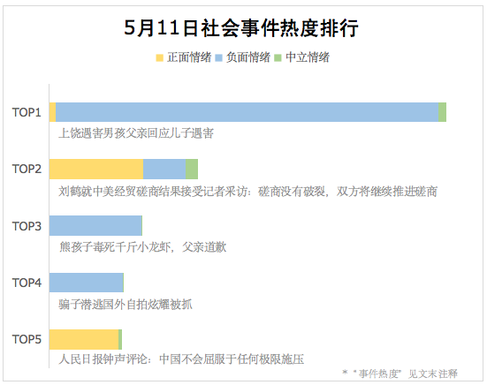Click the blue 负面情绪 legend swatch

click(x=218, y=58)
